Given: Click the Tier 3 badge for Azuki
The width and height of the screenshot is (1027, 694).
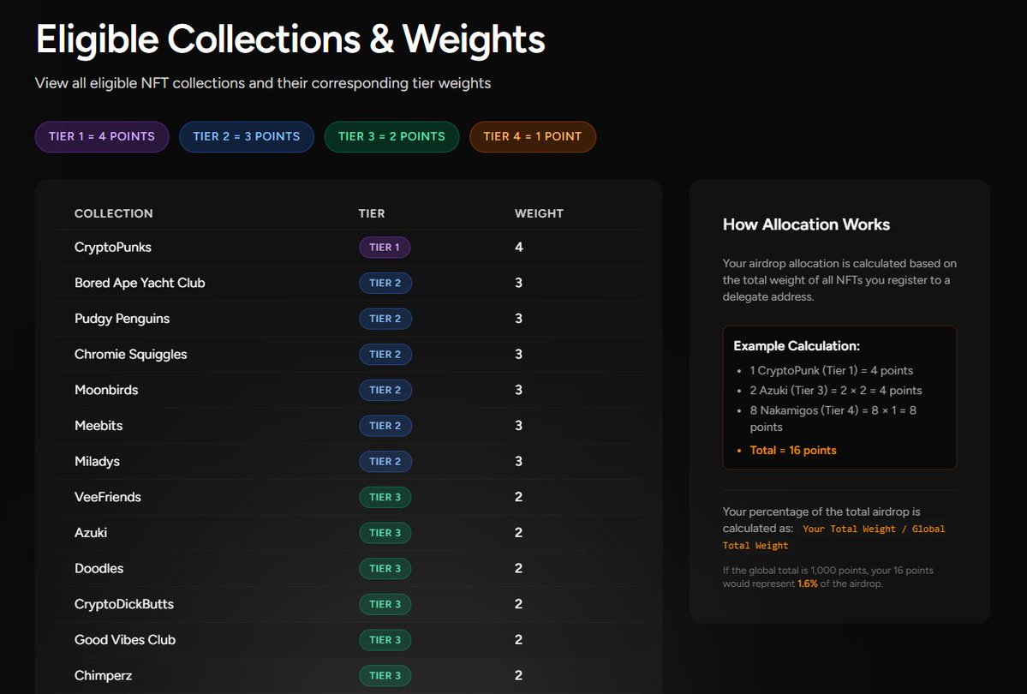Looking at the screenshot, I should [385, 533].
